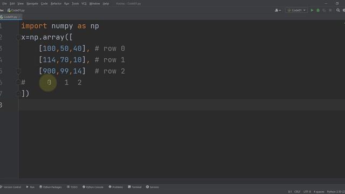The height and width of the screenshot is (194, 345).
Task: Click the value 70 in row 1
Action: coord(64,60)
